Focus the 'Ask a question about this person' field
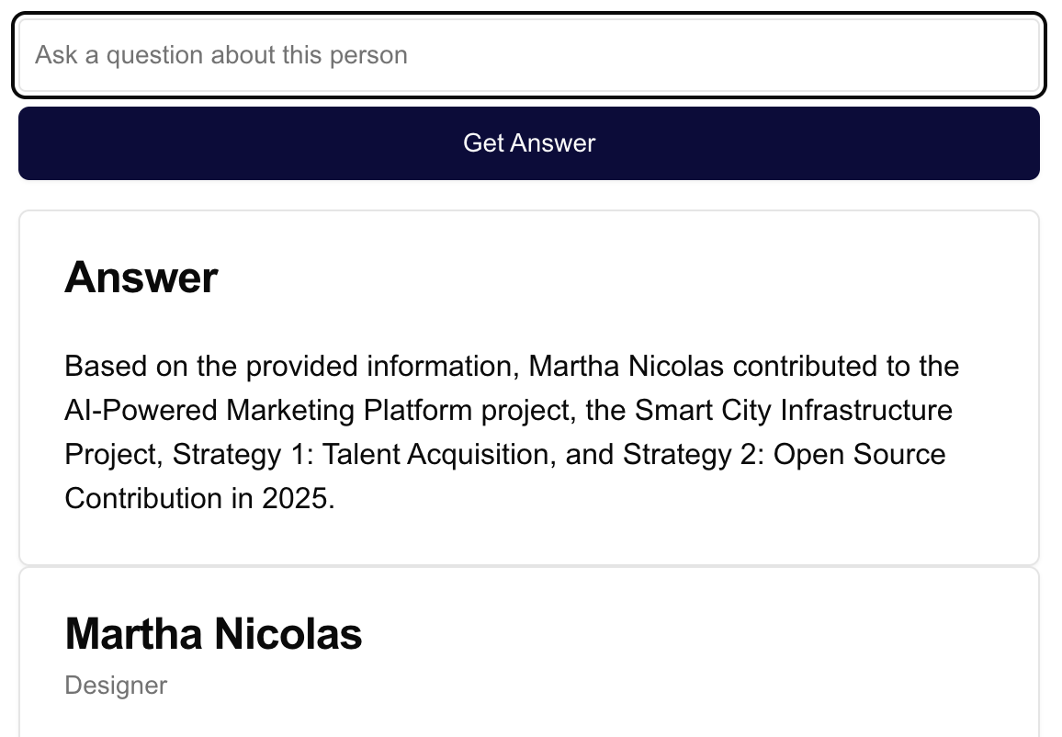This screenshot has width=1062, height=737. click(529, 55)
